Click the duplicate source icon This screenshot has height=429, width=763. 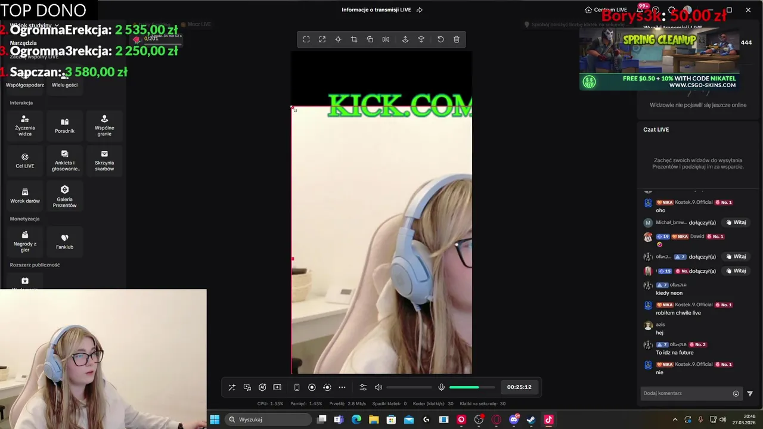(370, 39)
